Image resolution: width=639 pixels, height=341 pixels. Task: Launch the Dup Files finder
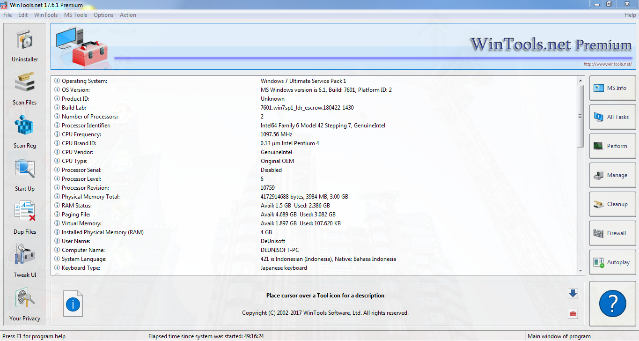[x=25, y=218]
